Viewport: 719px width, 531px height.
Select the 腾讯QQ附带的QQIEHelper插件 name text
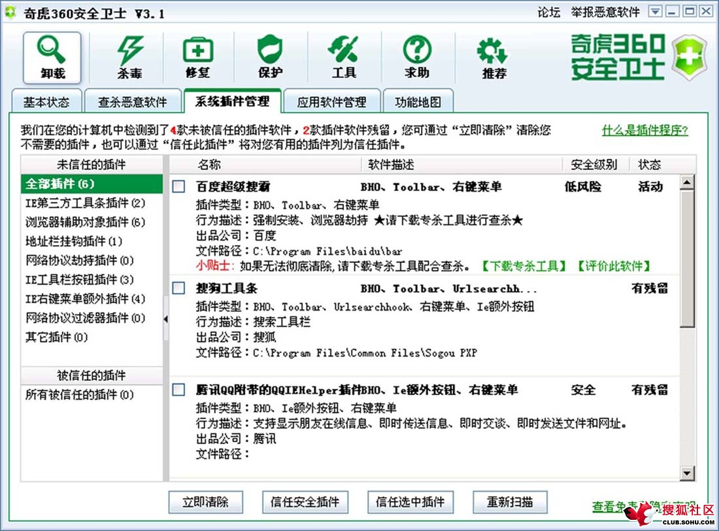pos(278,390)
